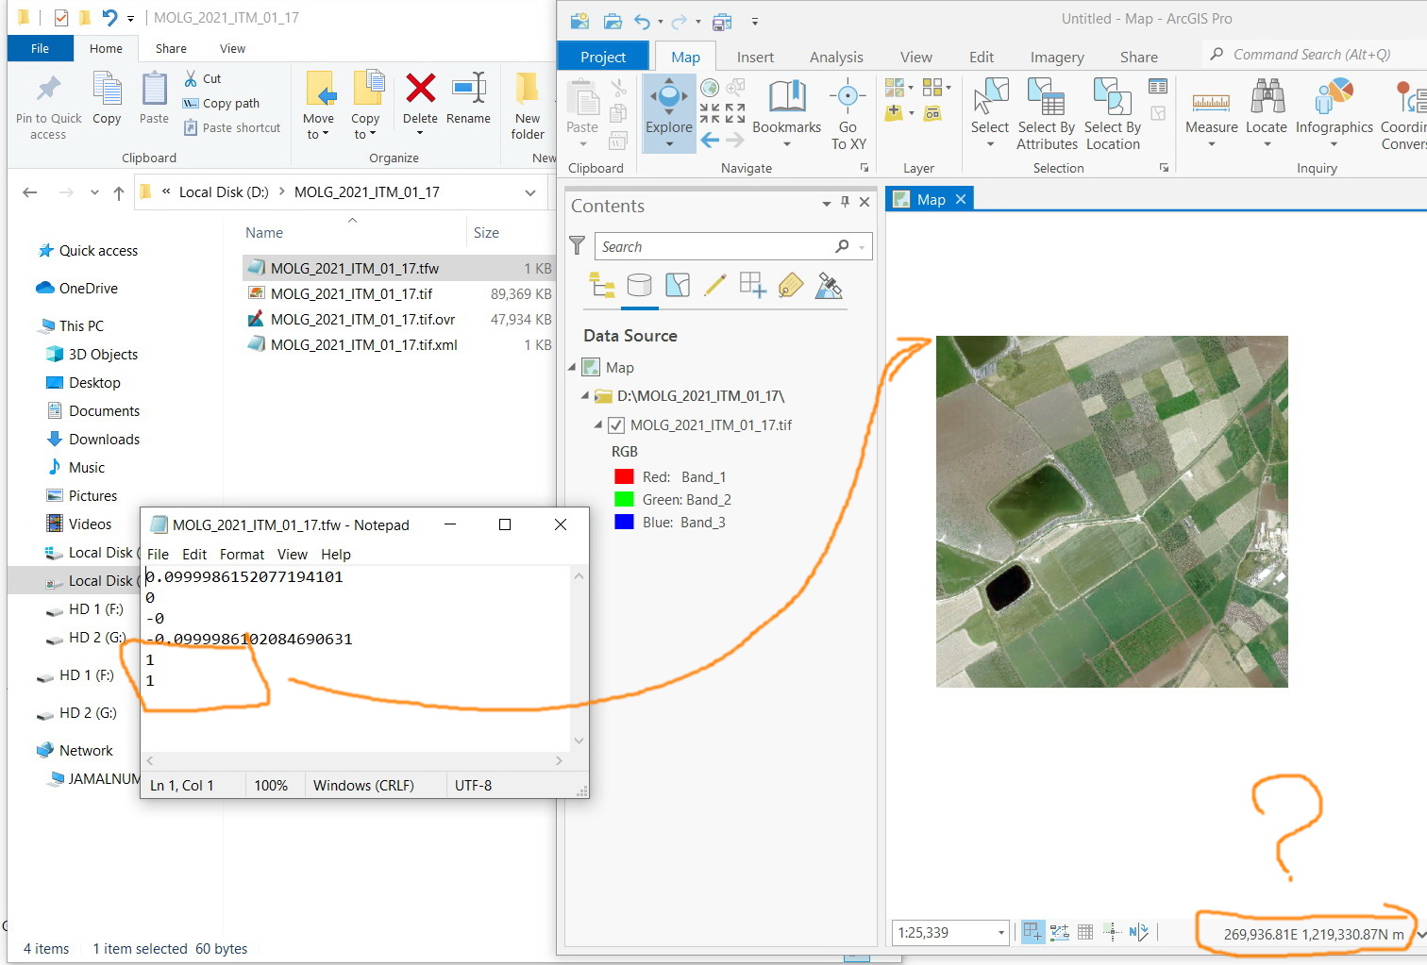Open the Contents pane options dropdown arrow
The width and height of the screenshot is (1427, 965).
point(827,203)
